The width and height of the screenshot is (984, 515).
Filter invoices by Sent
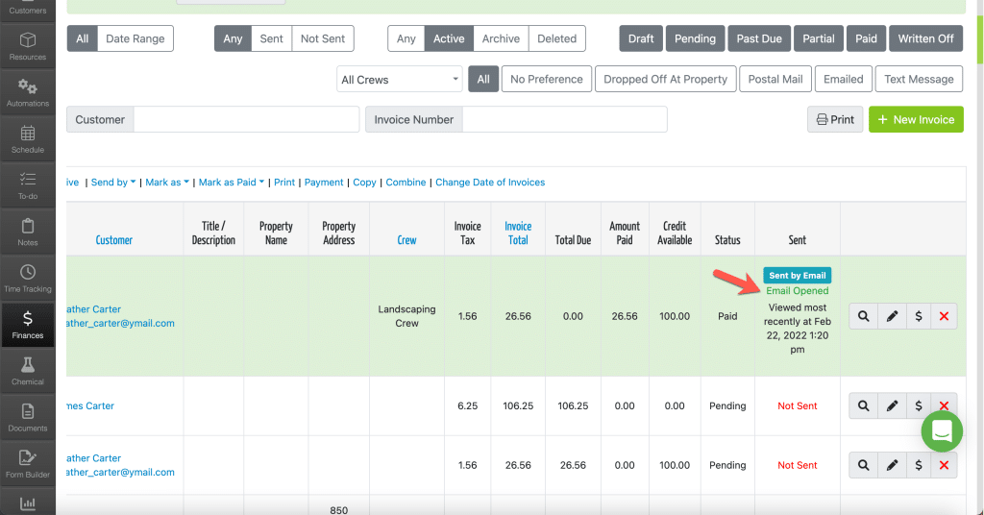click(271, 38)
